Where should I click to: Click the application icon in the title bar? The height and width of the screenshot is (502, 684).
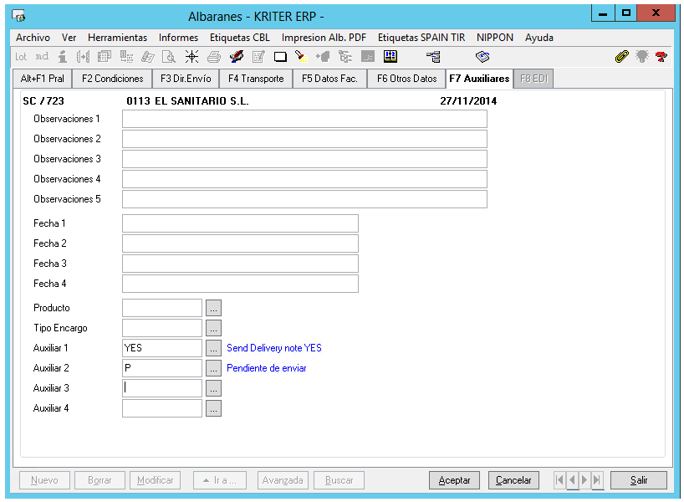click(x=18, y=16)
